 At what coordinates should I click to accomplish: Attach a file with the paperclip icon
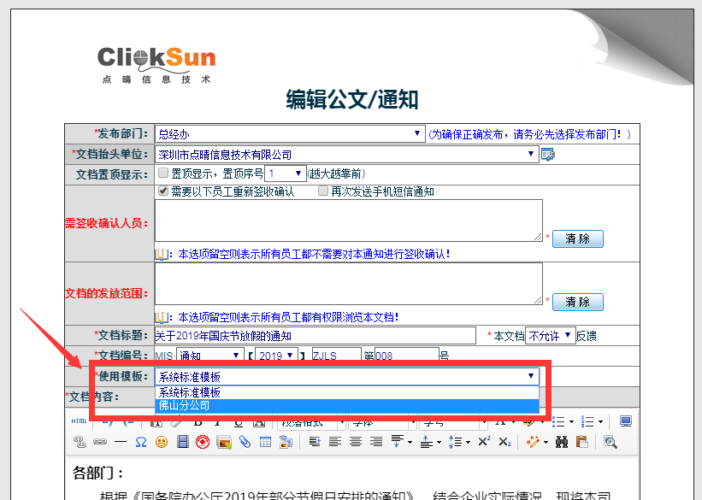(245, 442)
